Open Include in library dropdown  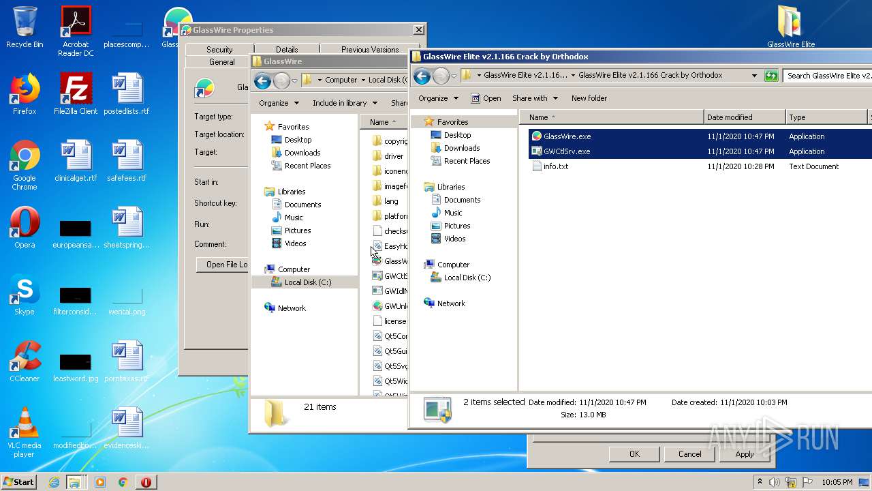tap(345, 103)
